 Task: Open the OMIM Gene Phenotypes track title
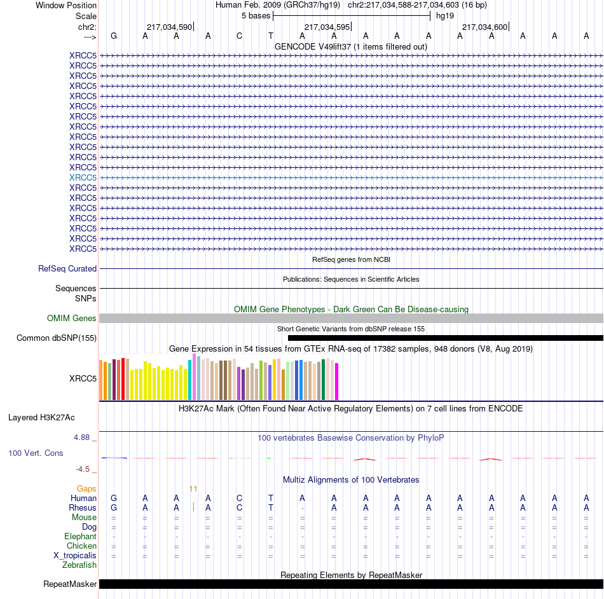pyautogui.click(x=351, y=309)
